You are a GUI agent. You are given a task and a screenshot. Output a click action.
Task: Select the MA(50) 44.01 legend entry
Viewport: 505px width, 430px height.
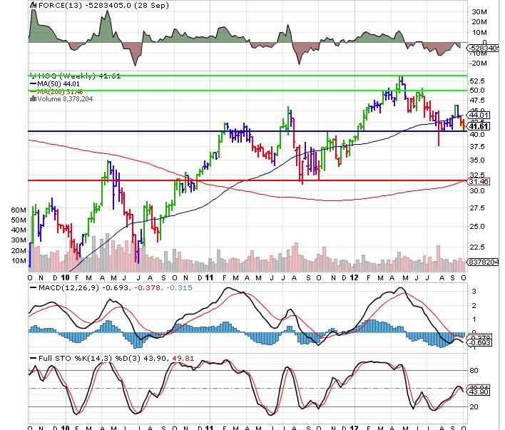point(55,83)
